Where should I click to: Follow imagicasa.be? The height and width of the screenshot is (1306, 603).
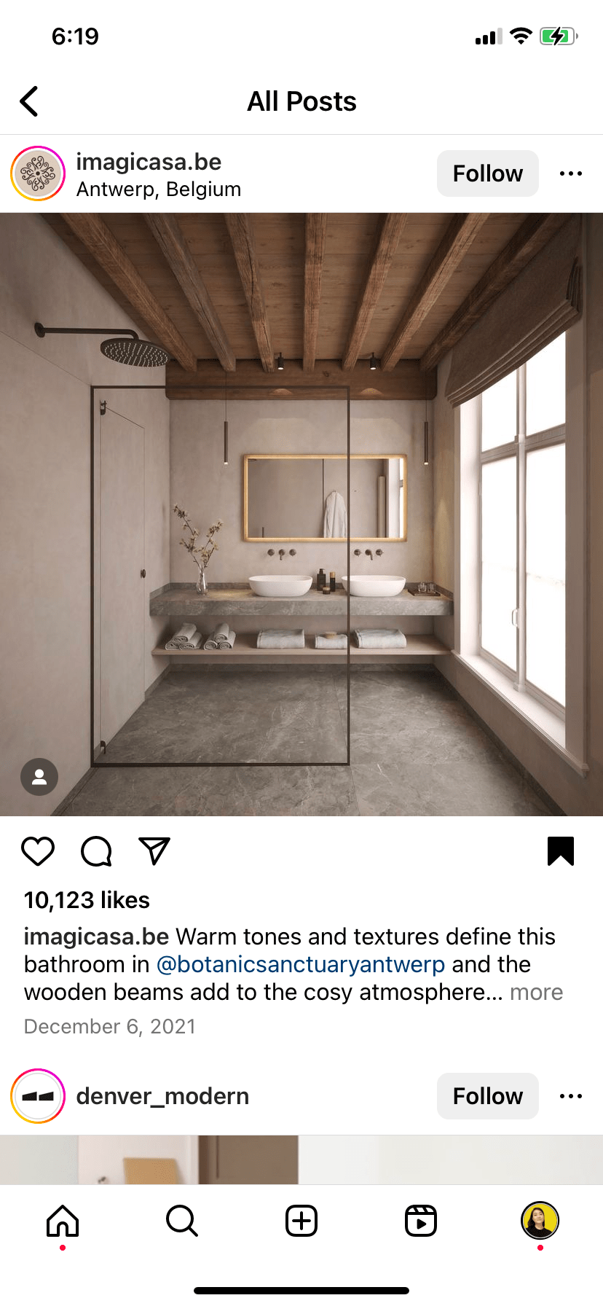click(x=488, y=173)
